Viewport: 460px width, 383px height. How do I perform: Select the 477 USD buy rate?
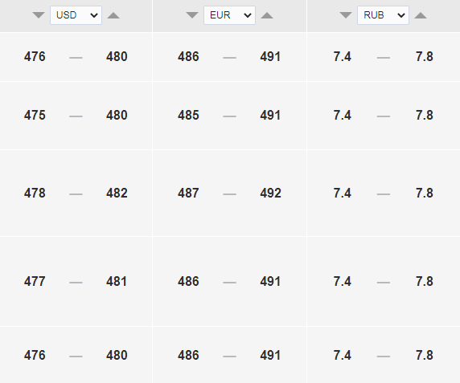(x=35, y=282)
